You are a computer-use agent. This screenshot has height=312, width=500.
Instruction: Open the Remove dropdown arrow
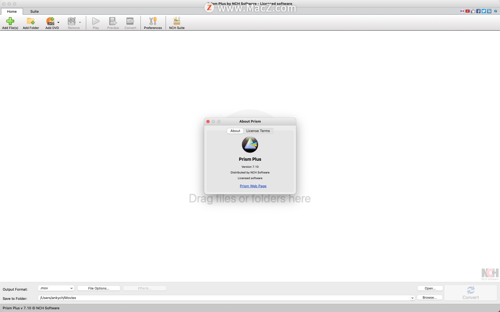(x=80, y=22)
